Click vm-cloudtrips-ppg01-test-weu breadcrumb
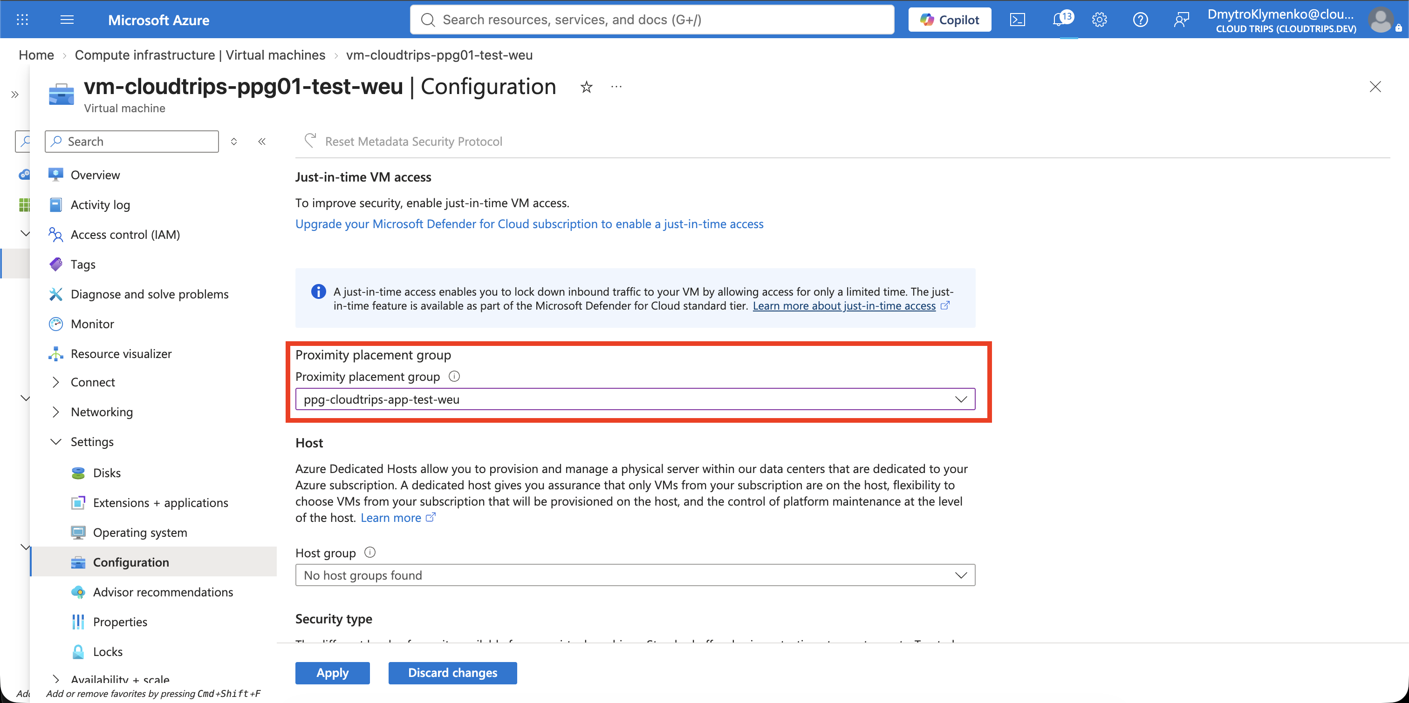Viewport: 1409px width, 703px height. (439, 55)
